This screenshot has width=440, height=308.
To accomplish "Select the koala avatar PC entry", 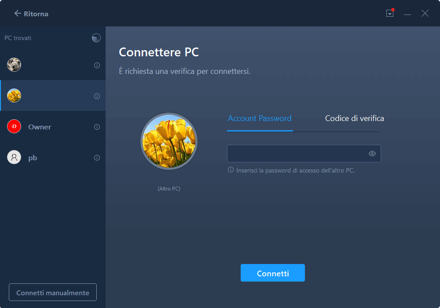I will click(53, 65).
